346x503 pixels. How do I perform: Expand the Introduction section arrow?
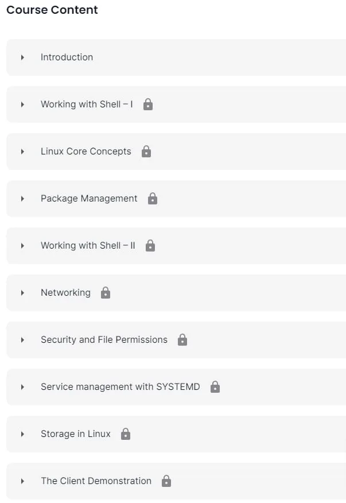point(22,57)
